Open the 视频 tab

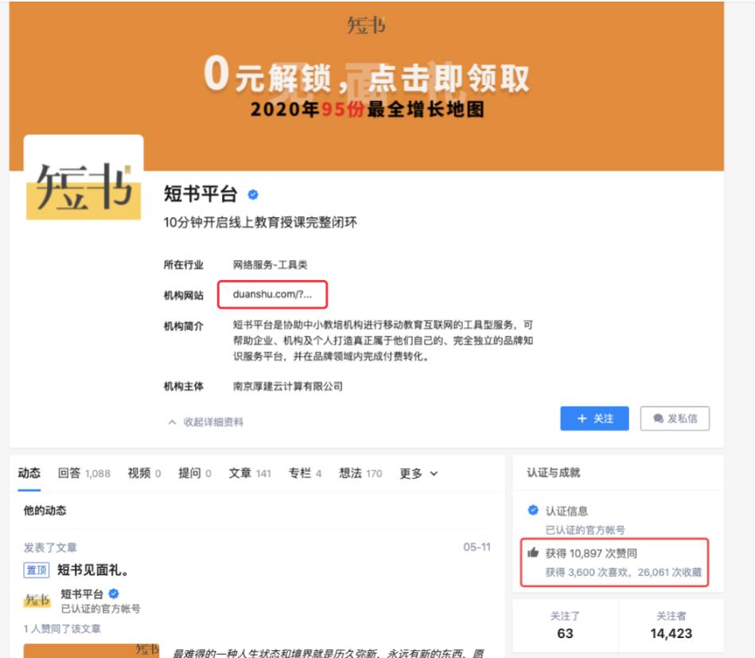(x=144, y=473)
